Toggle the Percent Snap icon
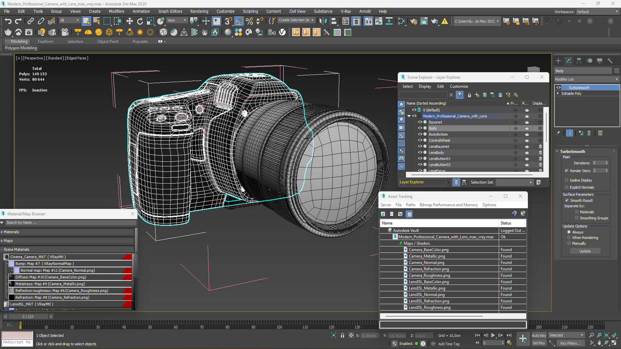 point(249,21)
